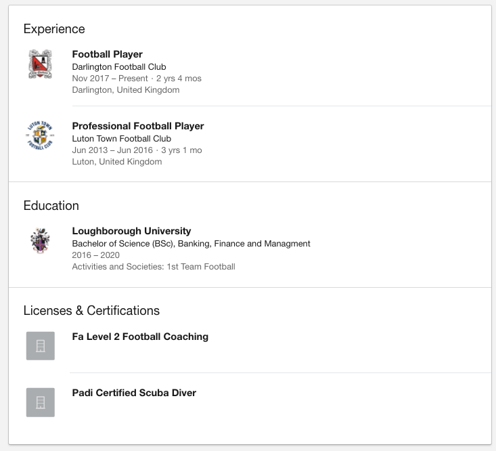The width and height of the screenshot is (496, 451).
Task: Select the Jun 2013 – Jun 2016 date range
Action: click(112, 150)
